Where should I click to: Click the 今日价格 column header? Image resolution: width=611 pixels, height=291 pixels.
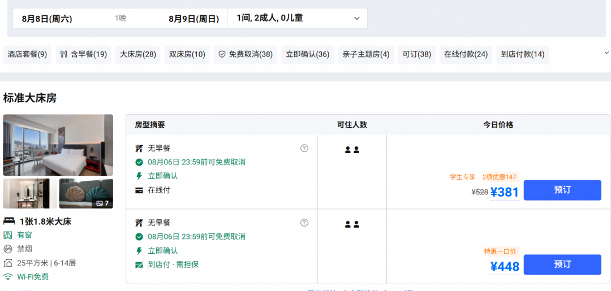tap(498, 125)
